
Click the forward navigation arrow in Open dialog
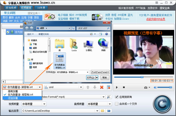[32, 28]
